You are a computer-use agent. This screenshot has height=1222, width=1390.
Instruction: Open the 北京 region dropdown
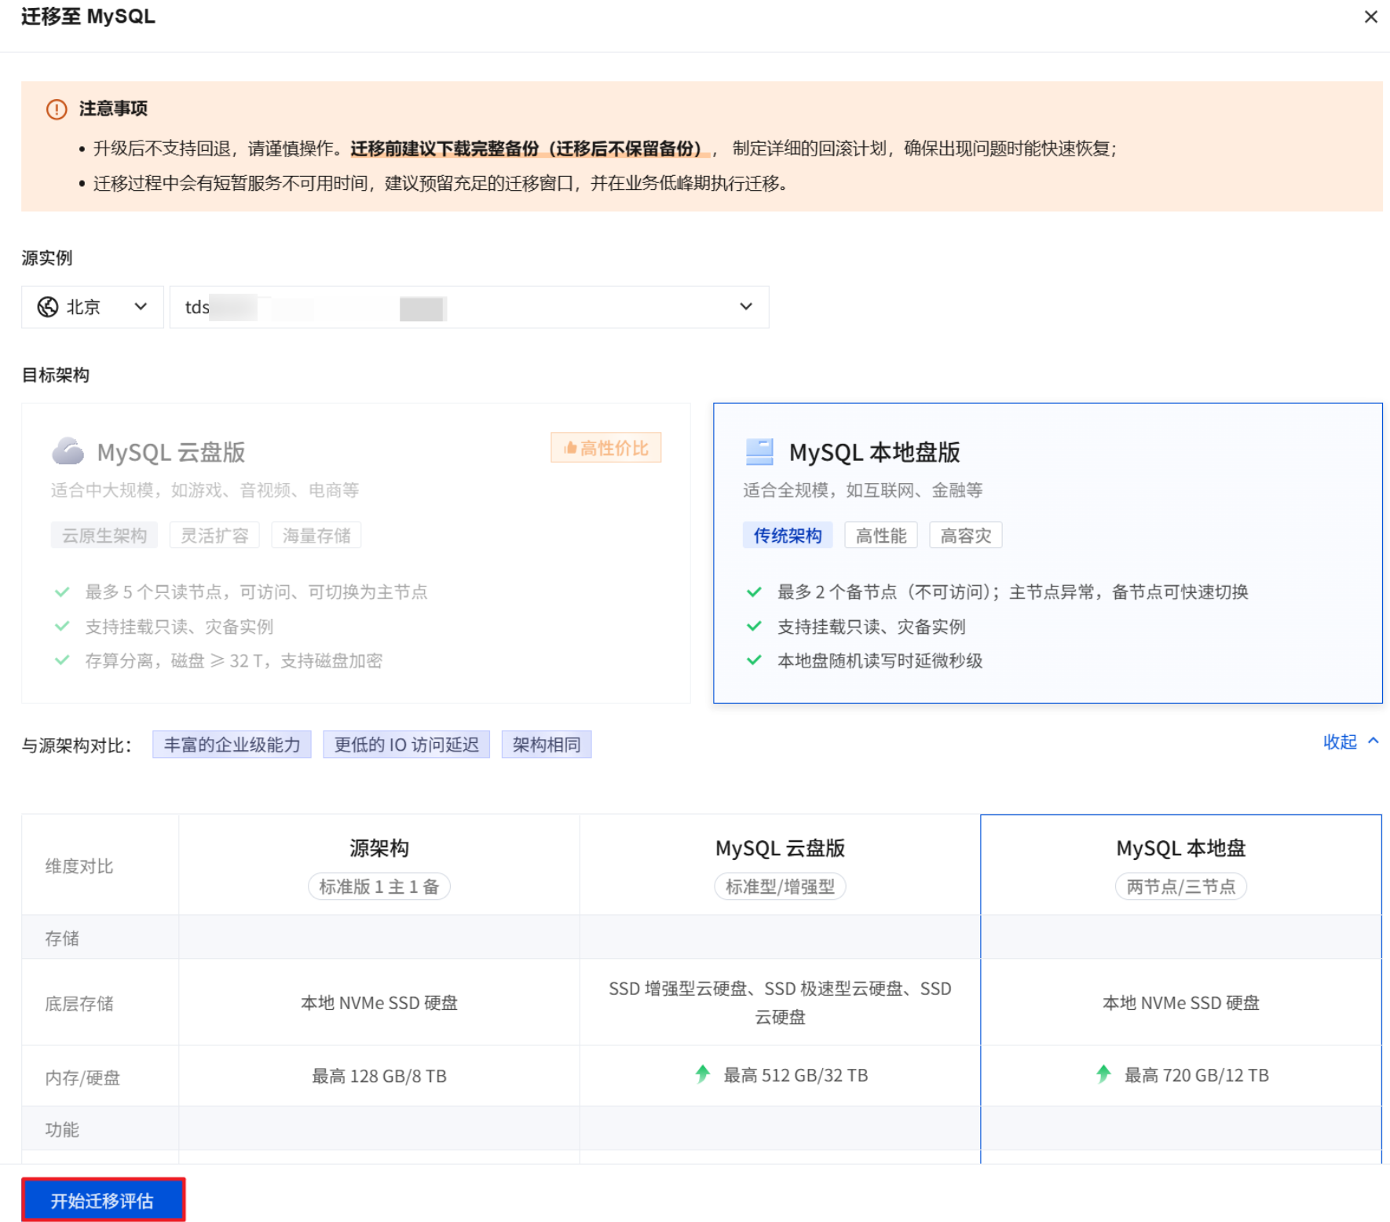pyautogui.click(x=93, y=307)
